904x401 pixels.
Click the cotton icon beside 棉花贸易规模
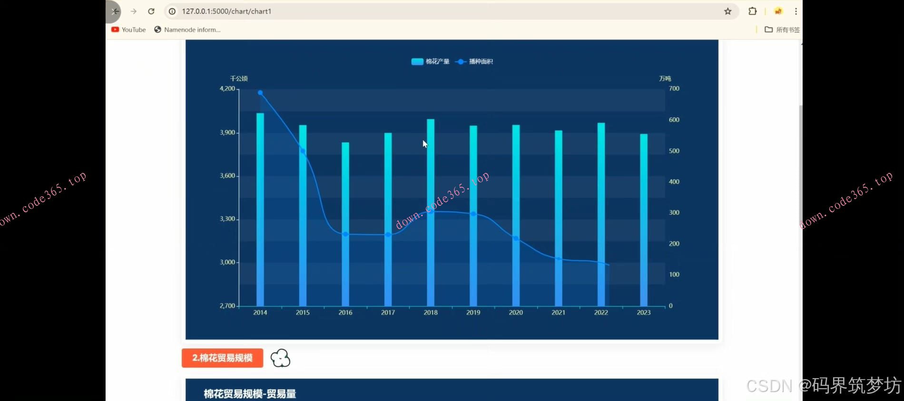(281, 358)
